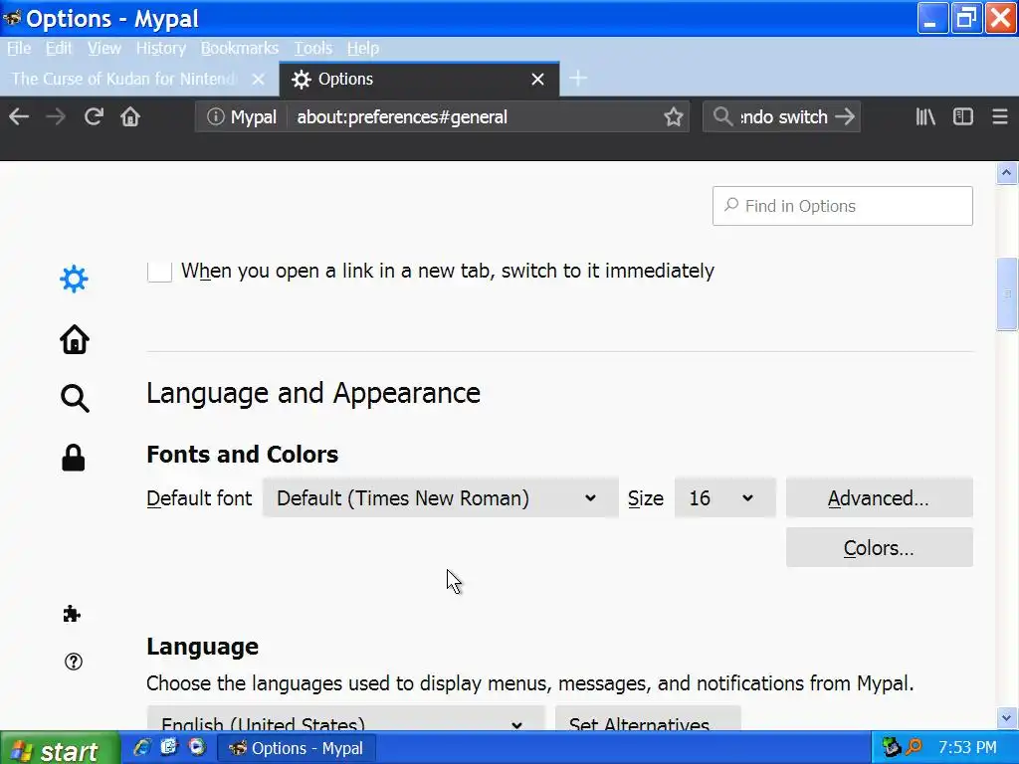Close the Options tab
Image resolution: width=1019 pixels, height=764 pixels.
[537, 80]
